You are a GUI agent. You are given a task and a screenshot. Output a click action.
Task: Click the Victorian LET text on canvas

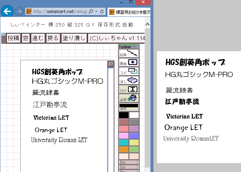(x=51, y=118)
